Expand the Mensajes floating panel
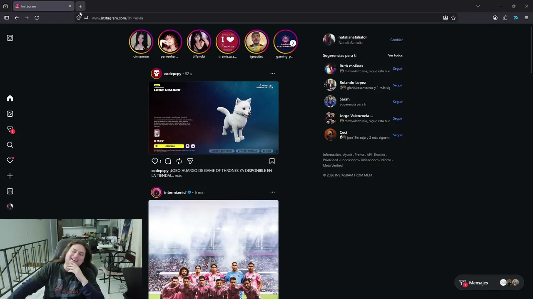533x299 pixels. coord(489,283)
